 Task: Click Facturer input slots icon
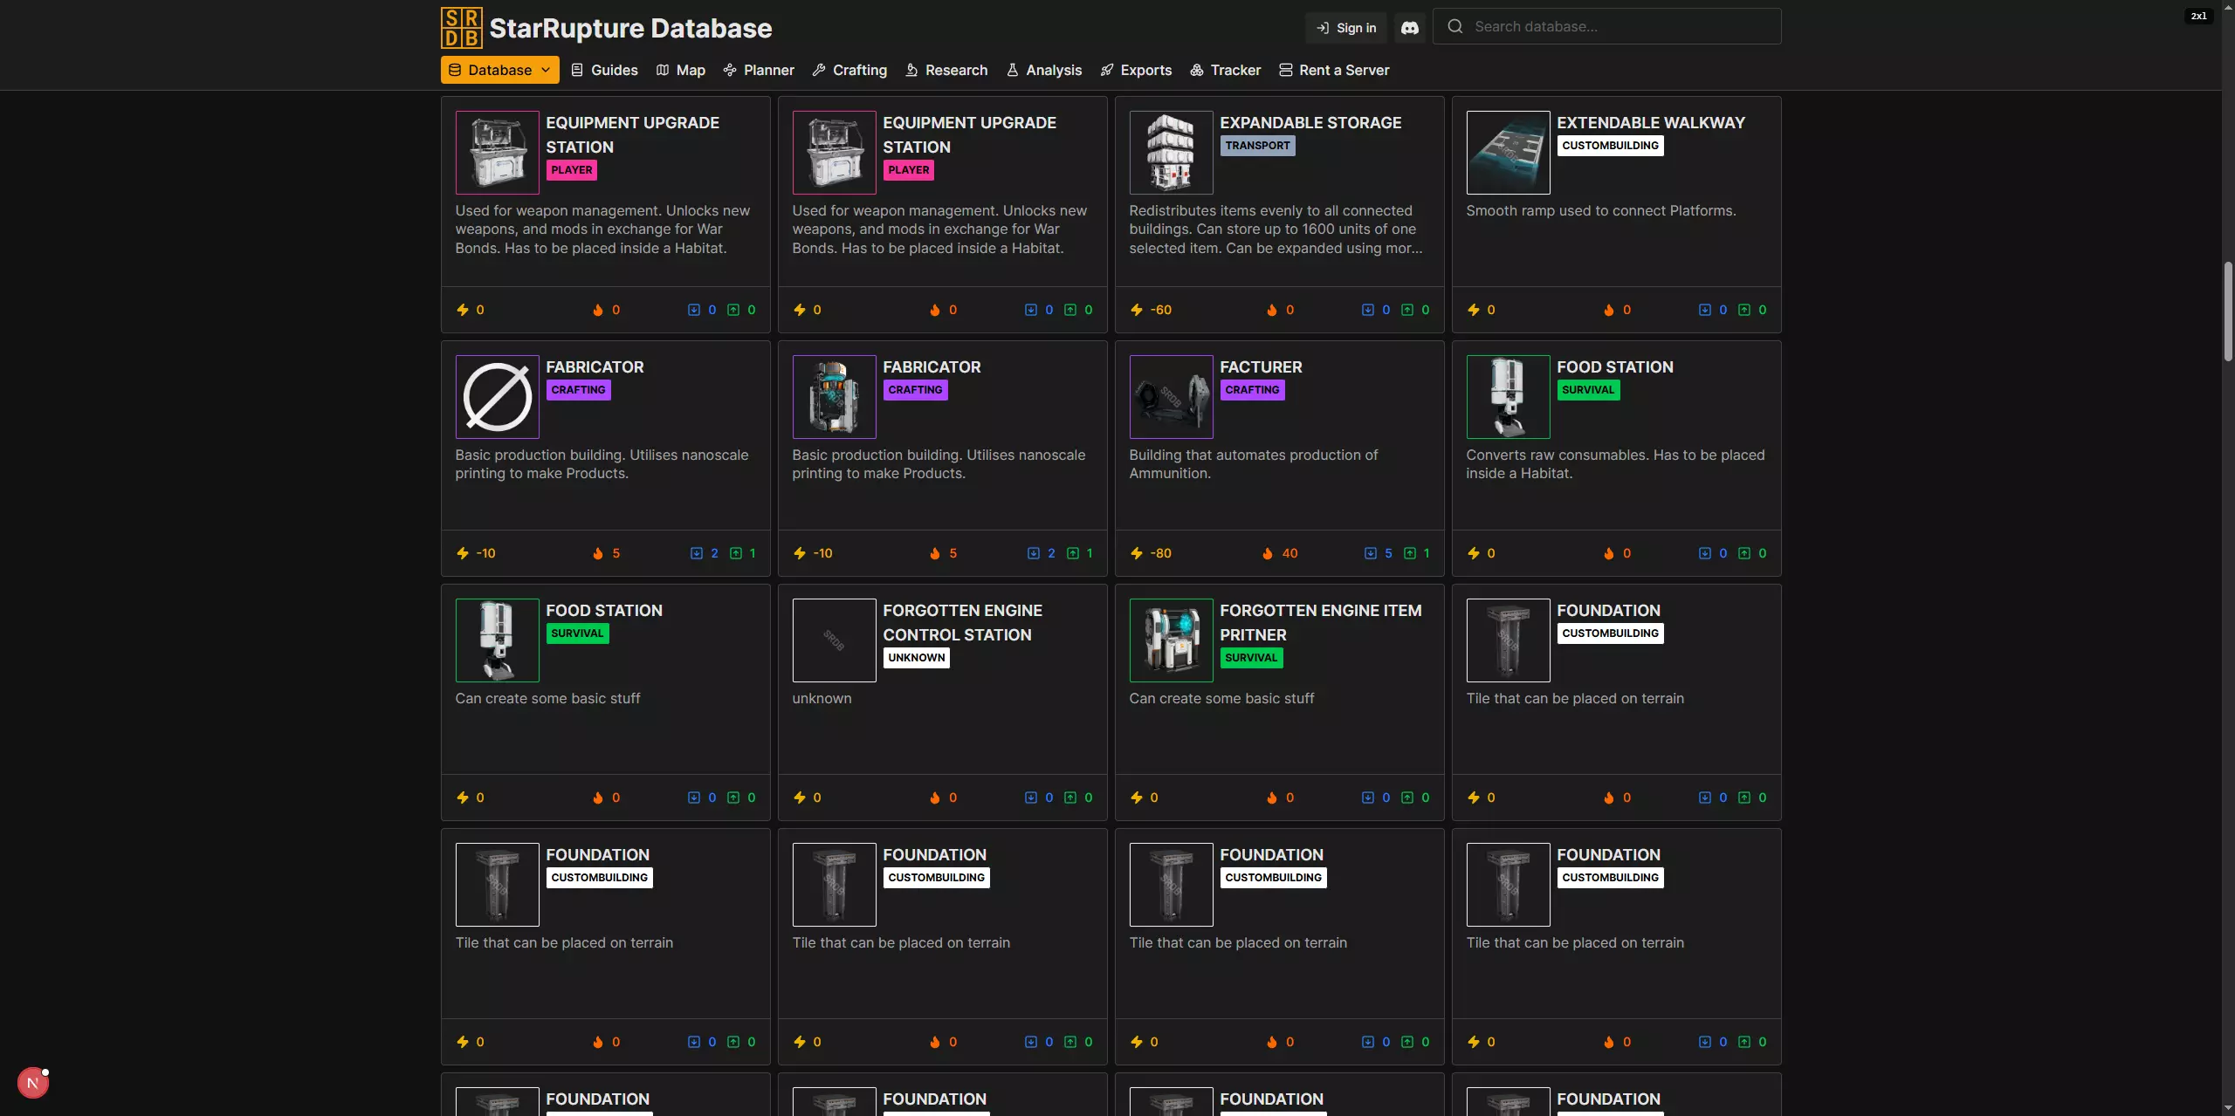1370,553
